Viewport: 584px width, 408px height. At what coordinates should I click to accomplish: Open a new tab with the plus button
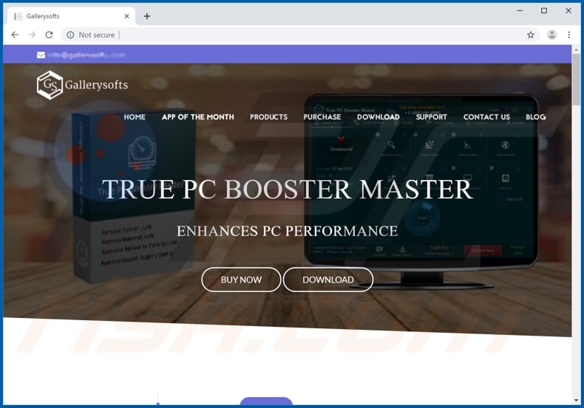point(147,16)
